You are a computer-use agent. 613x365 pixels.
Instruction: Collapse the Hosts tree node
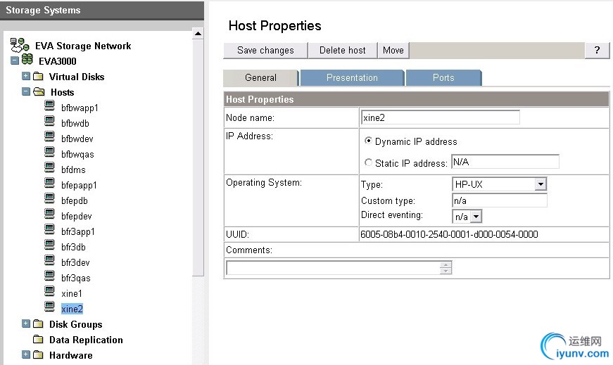[x=26, y=91]
